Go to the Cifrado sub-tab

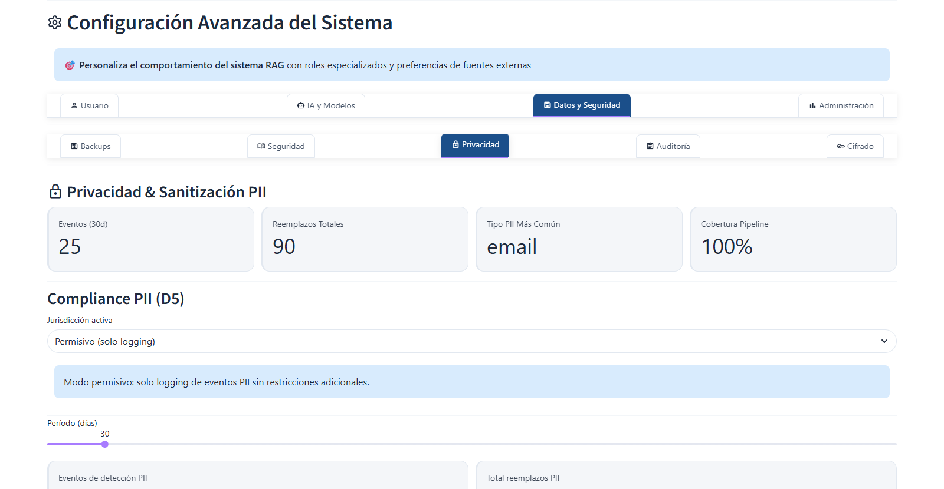pos(855,146)
